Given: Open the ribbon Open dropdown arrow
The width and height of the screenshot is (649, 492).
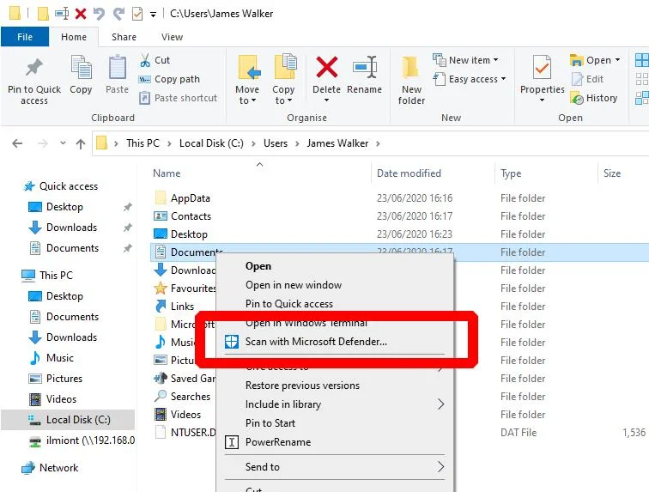Looking at the screenshot, I should 617,60.
